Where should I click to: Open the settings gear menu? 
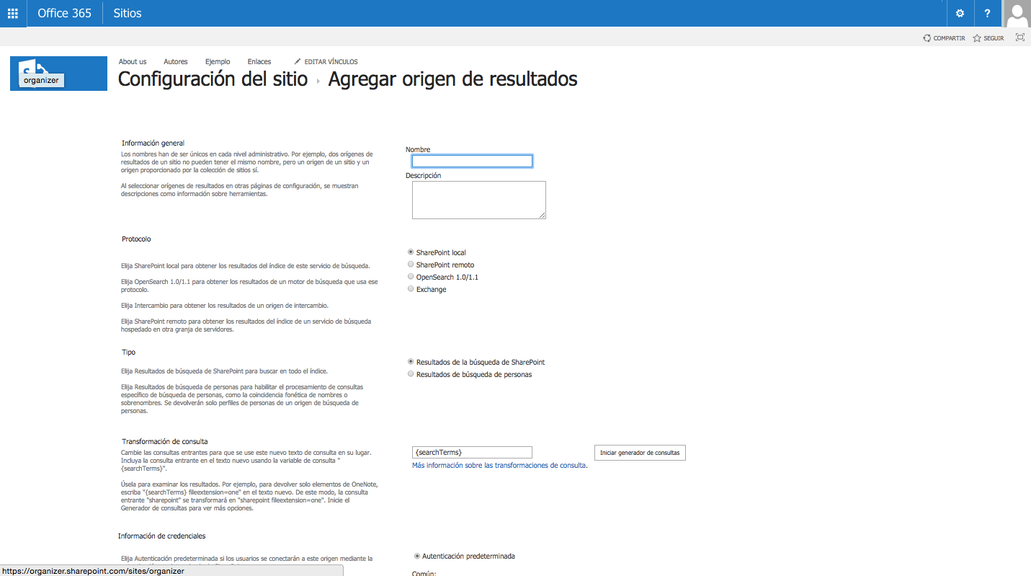[959, 13]
